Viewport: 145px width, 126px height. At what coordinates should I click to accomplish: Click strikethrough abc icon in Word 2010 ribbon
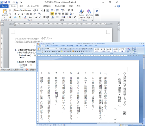(x=28, y=14)
